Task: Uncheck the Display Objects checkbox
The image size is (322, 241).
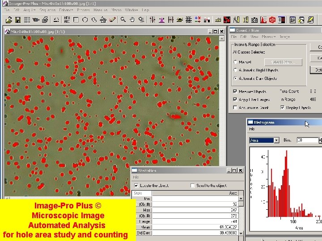Action: point(283,108)
